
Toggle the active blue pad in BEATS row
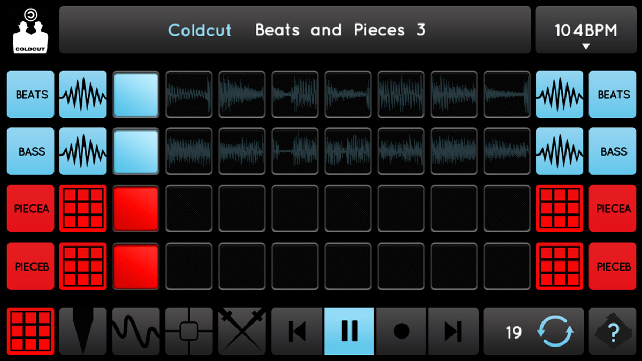pyautogui.click(x=136, y=94)
